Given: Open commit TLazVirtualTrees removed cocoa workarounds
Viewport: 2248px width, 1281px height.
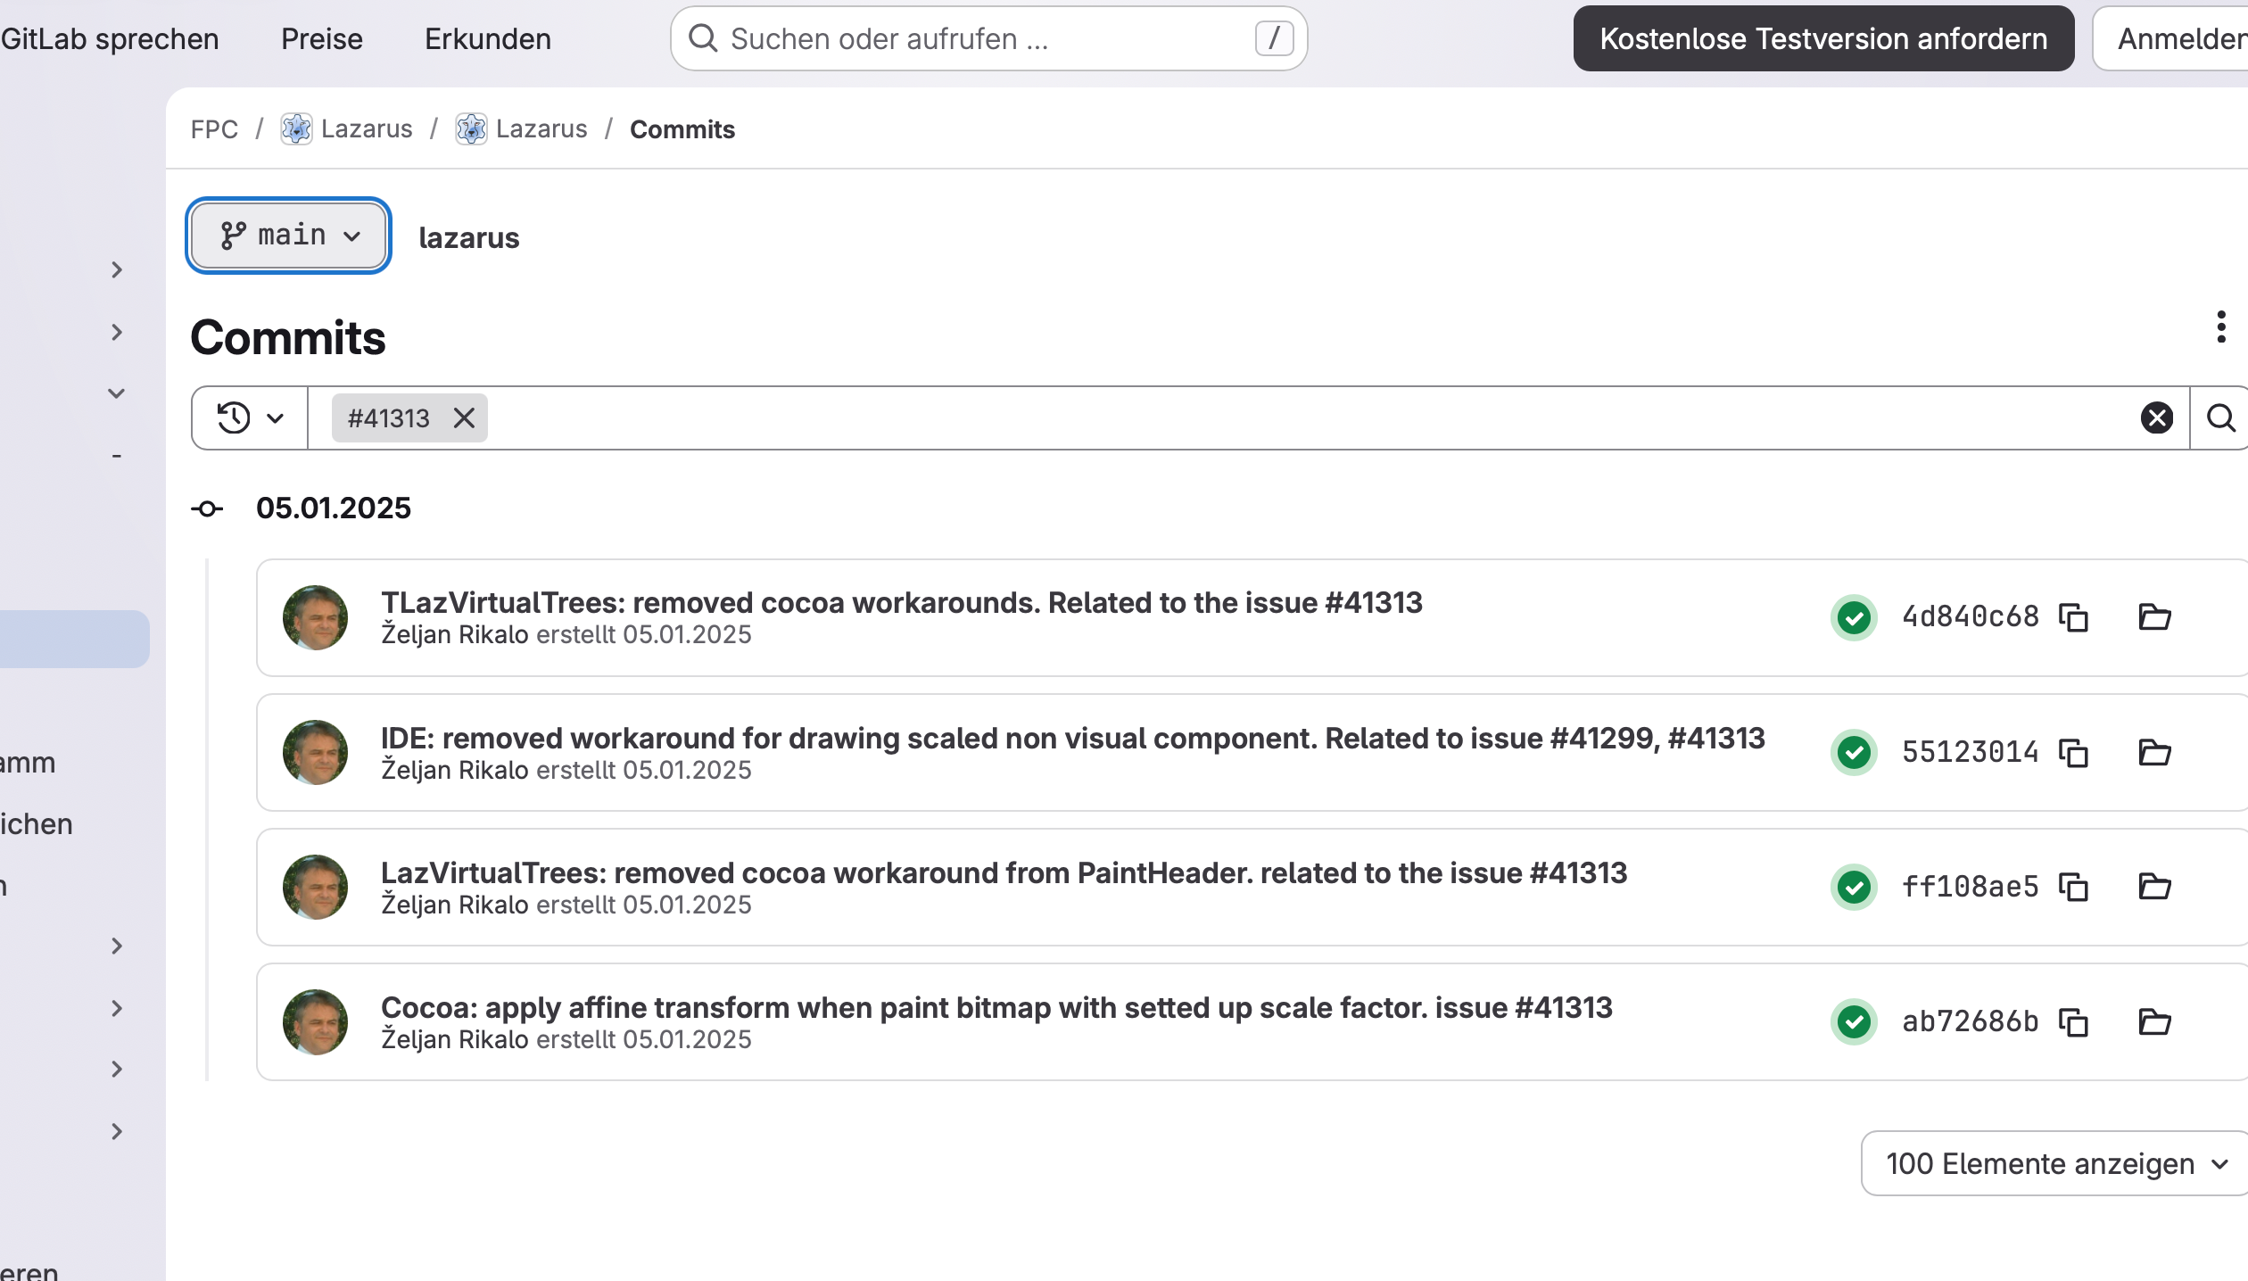Looking at the screenshot, I should coord(902,603).
